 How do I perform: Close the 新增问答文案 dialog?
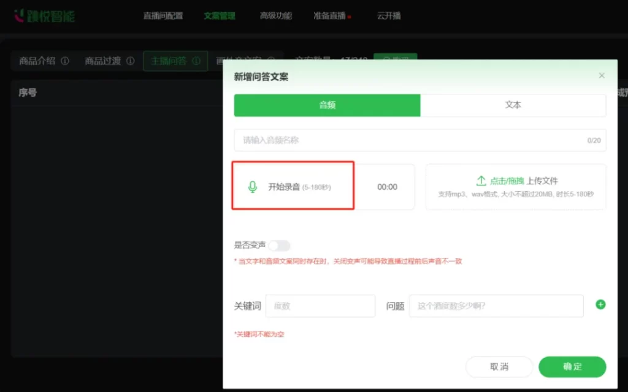pyautogui.click(x=602, y=75)
